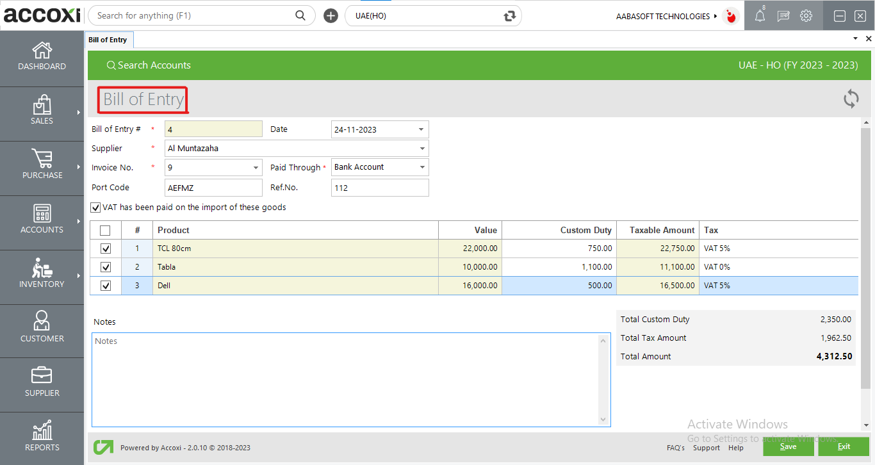Open the Reports module icon

42,437
